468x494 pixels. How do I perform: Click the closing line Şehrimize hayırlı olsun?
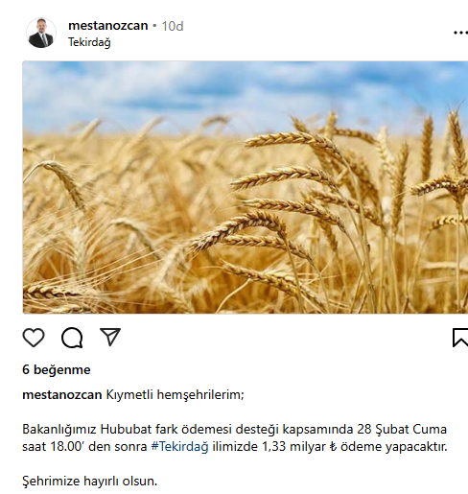[x=90, y=481]
